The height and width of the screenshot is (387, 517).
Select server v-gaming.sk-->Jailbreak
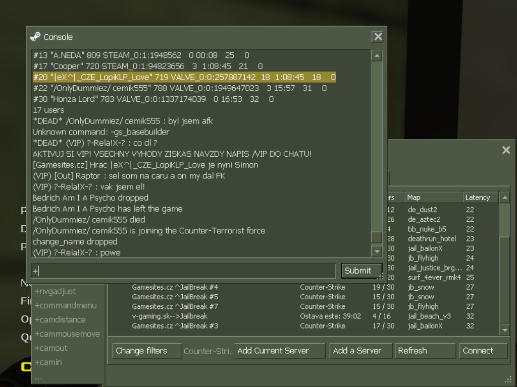coord(170,316)
